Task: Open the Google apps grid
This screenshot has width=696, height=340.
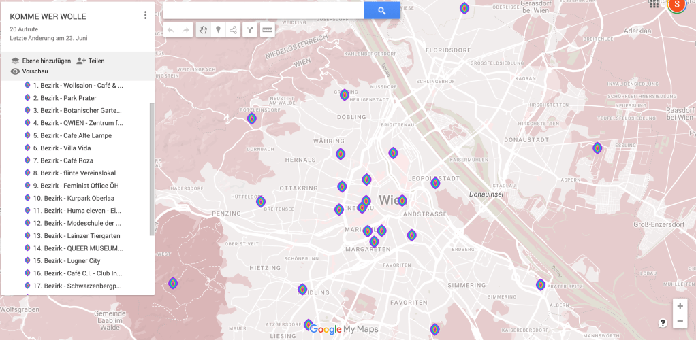Action: (x=654, y=4)
